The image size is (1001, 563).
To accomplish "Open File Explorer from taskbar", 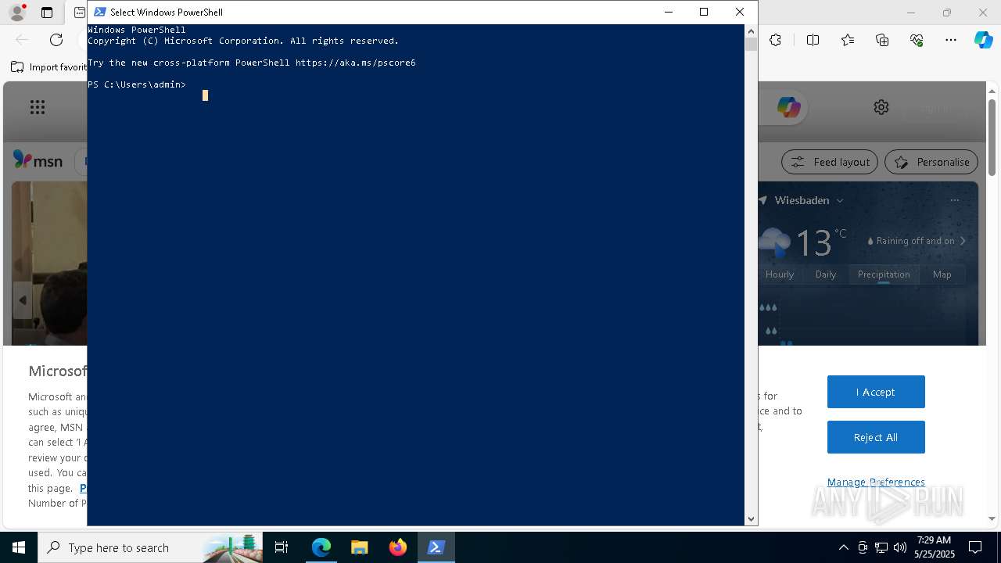I will tap(360, 547).
